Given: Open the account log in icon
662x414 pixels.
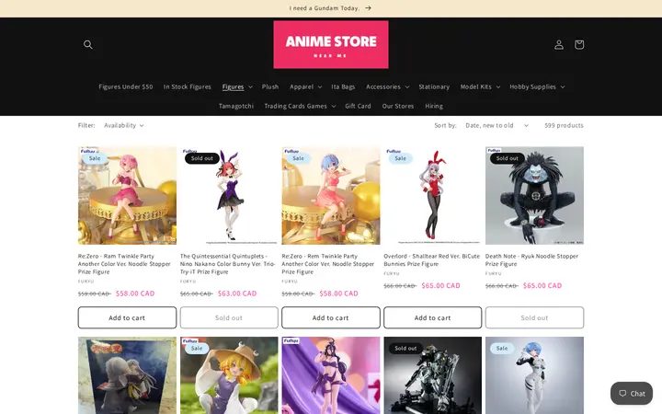Looking at the screenshot, I should (559, 44).
